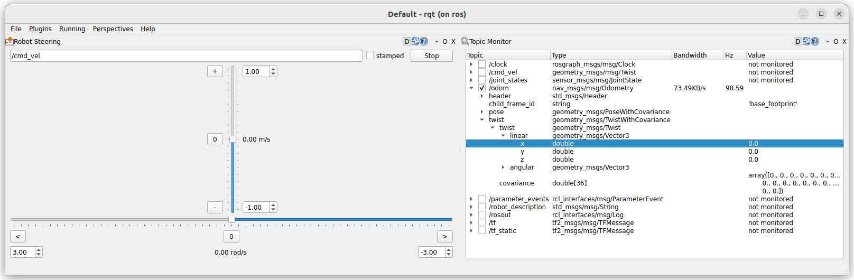Increase linear speed with + button

[215, 71]
